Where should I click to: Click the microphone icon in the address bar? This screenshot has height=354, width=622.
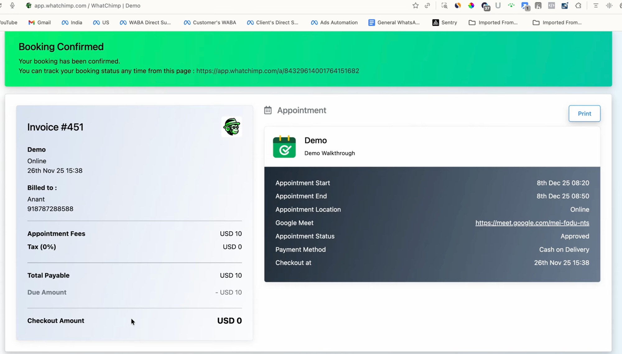click(x=12, y=6)
